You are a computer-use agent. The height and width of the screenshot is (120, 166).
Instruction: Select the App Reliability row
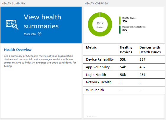[124, 67]
